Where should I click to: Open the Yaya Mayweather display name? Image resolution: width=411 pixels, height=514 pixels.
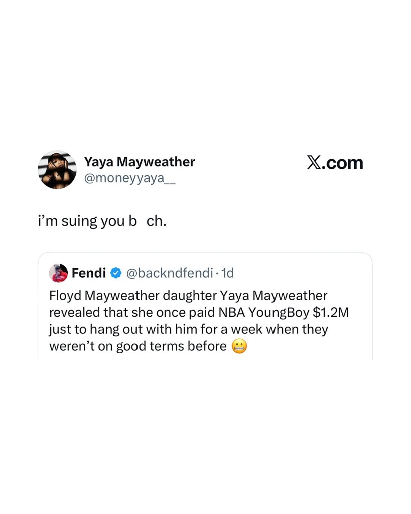click(x=139, y=162)
